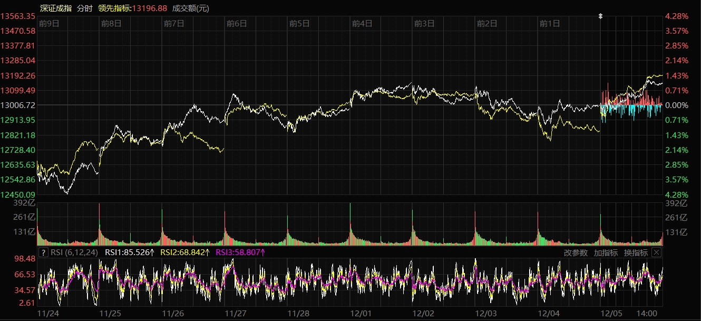Click the 12/01 date on the time axis
This screenshot has height=321, width=701.
[361, 313]
